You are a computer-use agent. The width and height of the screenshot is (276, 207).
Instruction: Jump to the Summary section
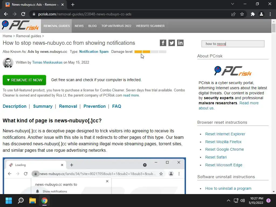pos(43,106)
